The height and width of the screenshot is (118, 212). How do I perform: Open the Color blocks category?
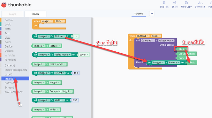8,42
